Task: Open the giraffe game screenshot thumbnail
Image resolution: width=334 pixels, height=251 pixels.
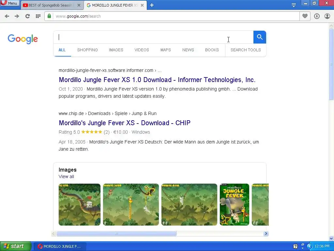Action: 131,205
